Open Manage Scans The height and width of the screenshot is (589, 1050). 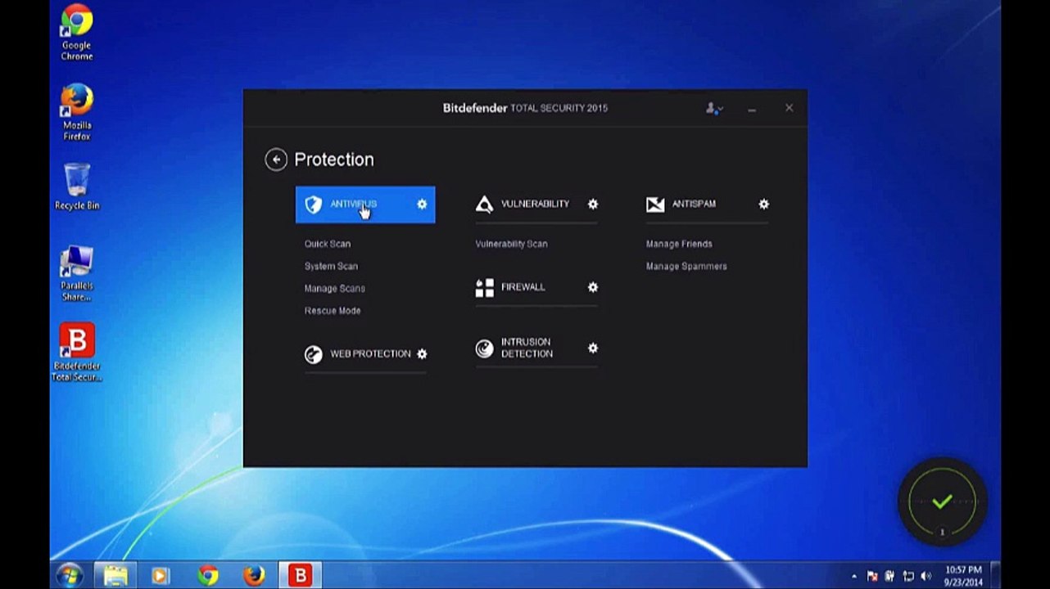pyautogui.click(x=335, y=288)
